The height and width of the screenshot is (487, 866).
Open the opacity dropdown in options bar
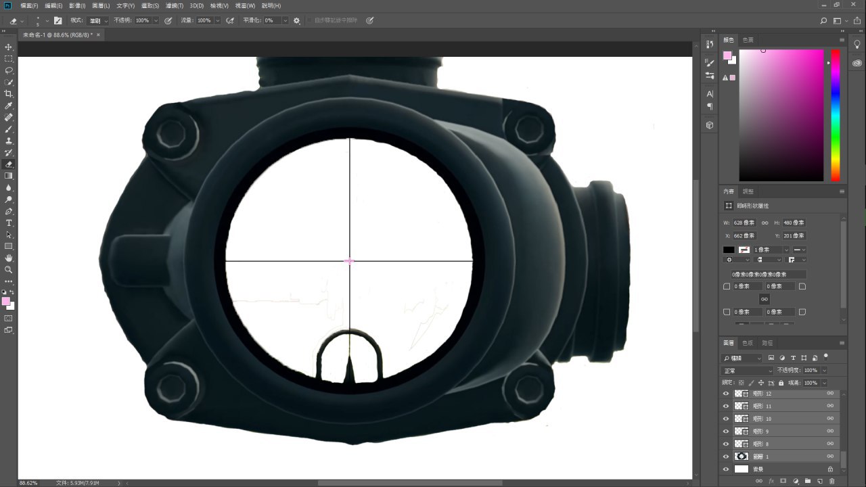pyautogui.click(x=156, y=21)
